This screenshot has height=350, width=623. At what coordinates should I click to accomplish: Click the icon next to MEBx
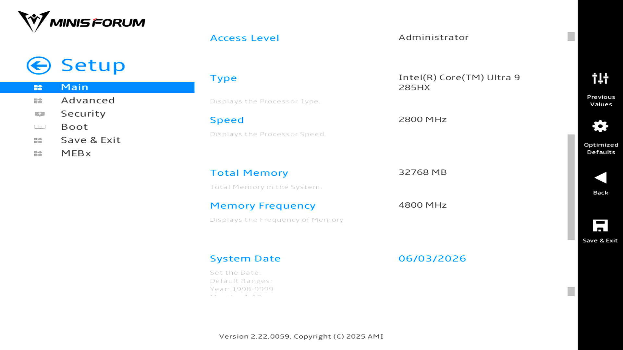point(38,154)
